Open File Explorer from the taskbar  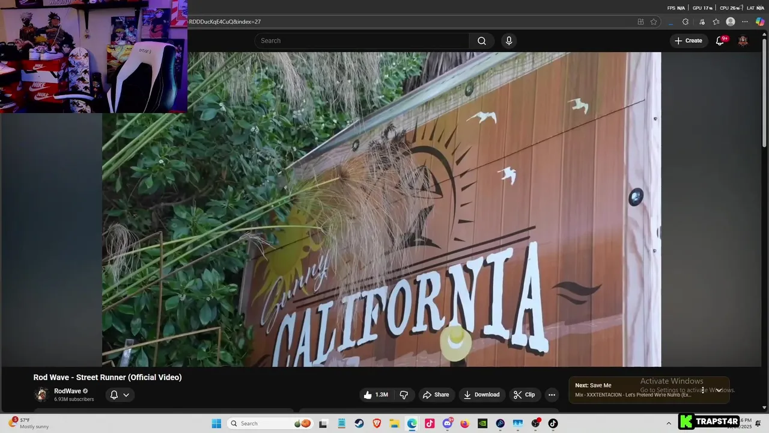394,423
